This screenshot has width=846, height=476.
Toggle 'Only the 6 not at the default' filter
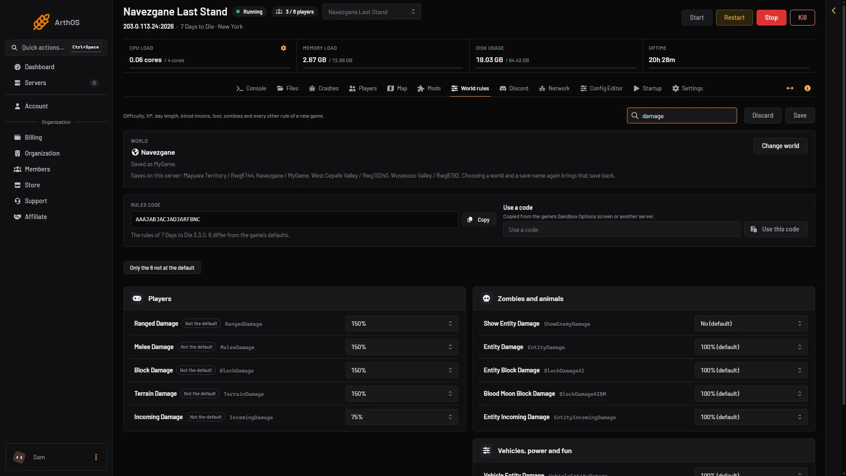point(162,268)
